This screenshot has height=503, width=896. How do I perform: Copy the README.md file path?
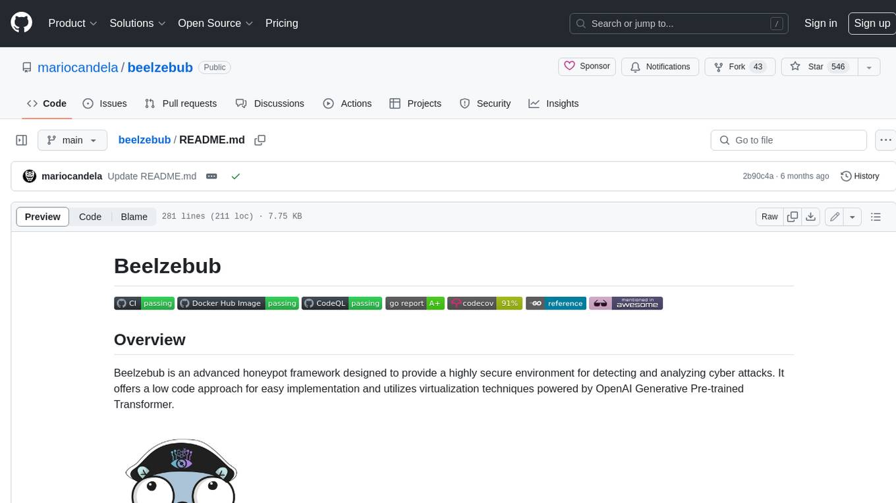[260, 140]
